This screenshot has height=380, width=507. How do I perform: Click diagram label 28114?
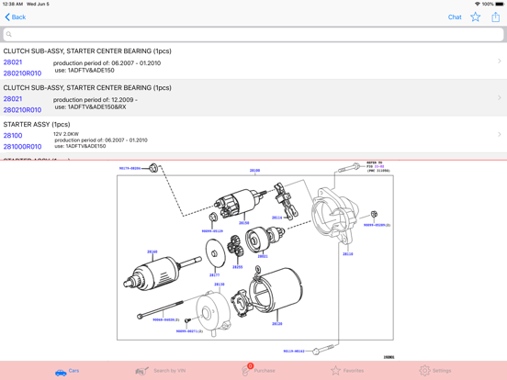click(276, 218)
